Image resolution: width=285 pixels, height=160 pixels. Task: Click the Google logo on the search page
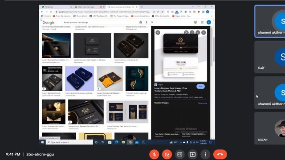(49, 23)
